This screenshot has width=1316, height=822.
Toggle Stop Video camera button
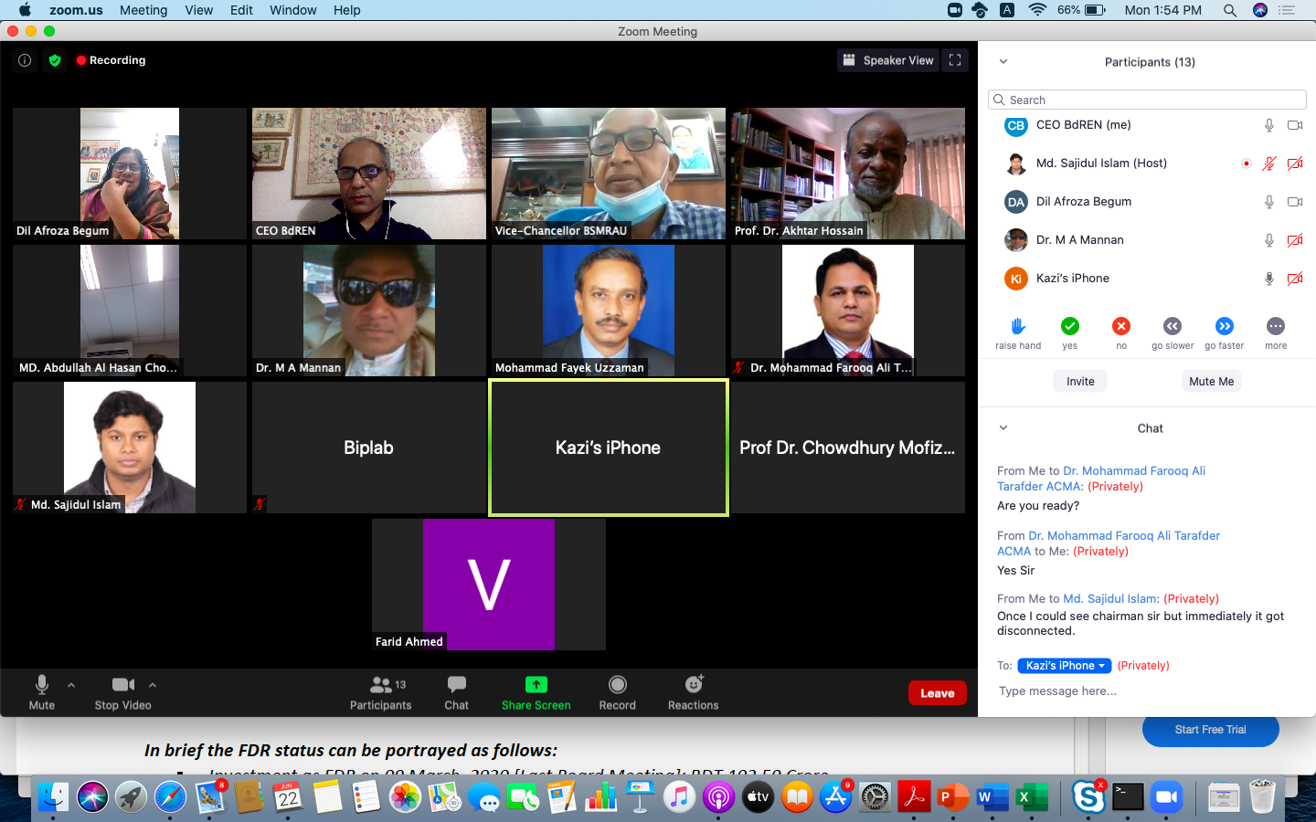click(122, 685)
